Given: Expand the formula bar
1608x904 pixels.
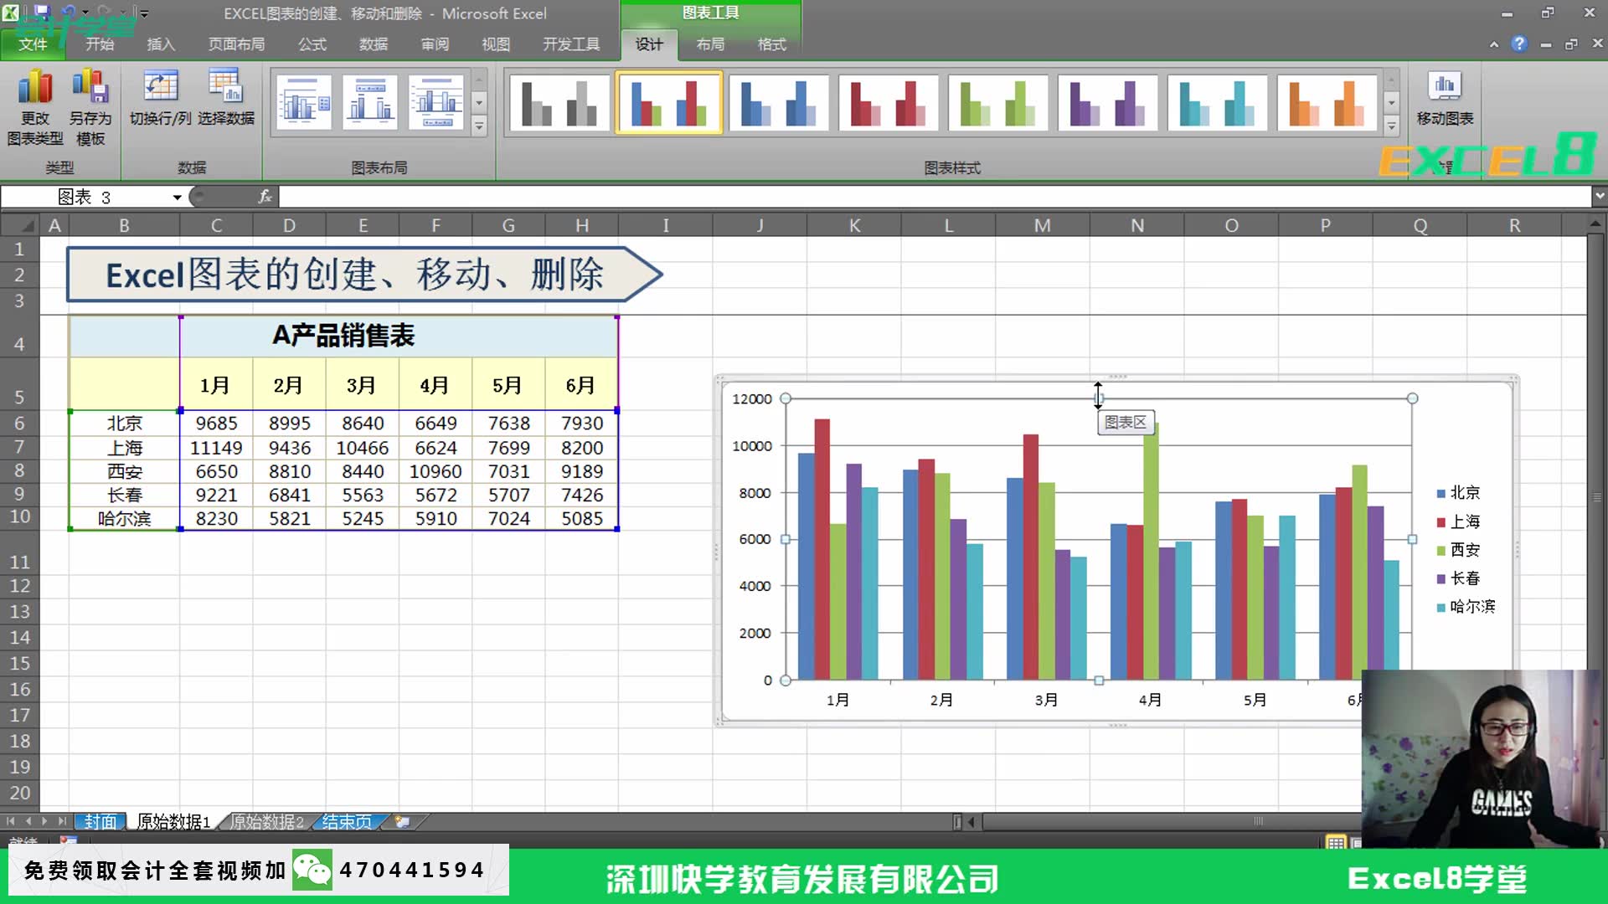Looking at the screenshot, I should pos(1599,196).
